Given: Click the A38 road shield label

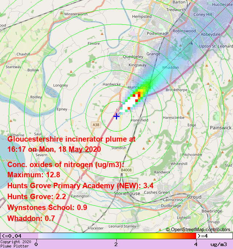Looking at the screenshot, I should click(96, 125).
